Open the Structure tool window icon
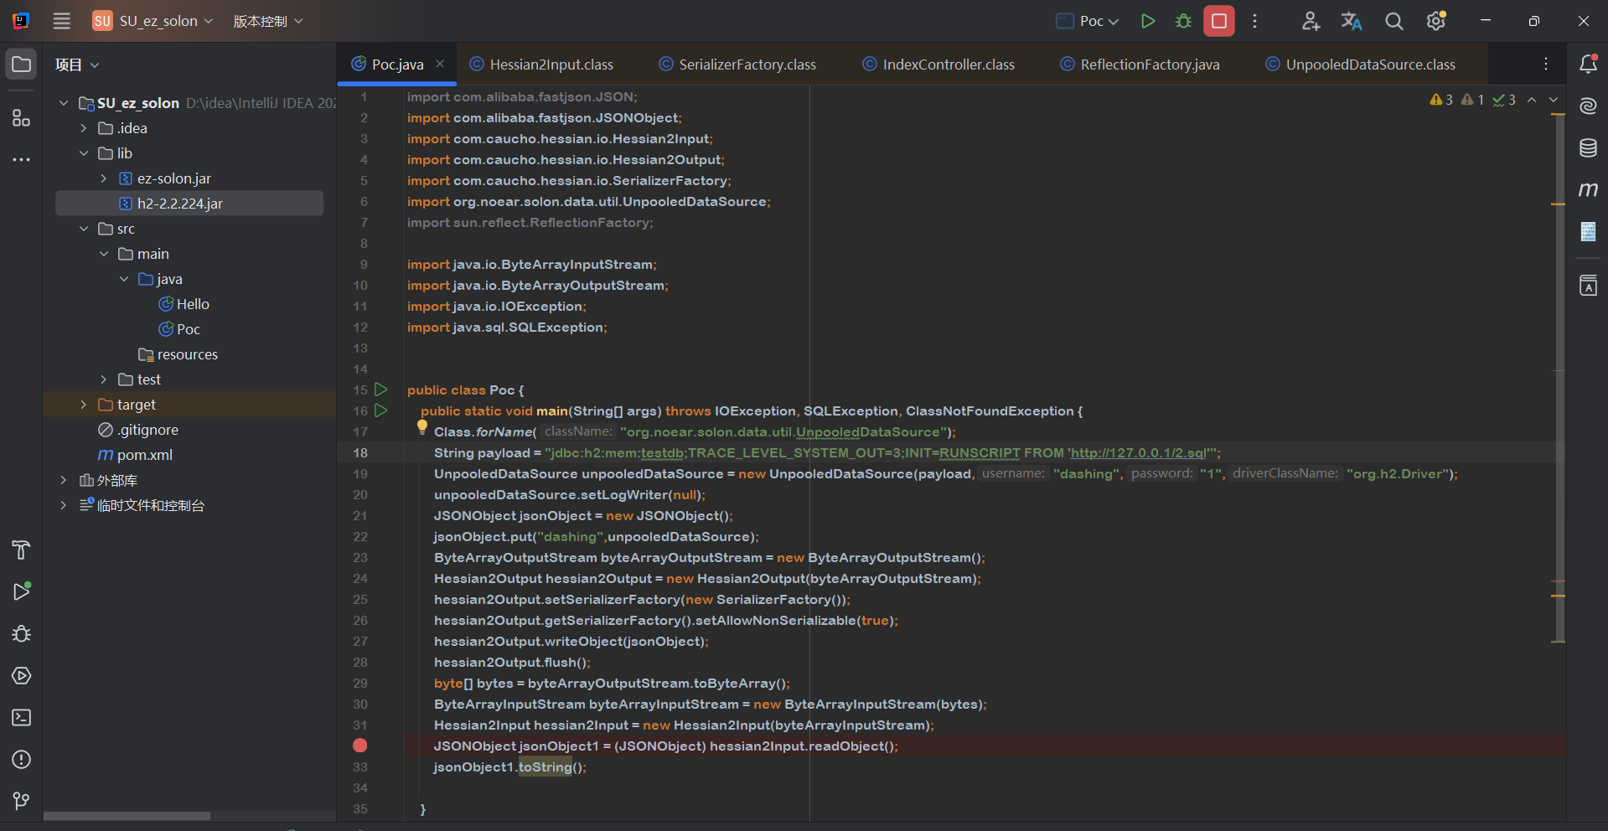Viewport: 1608px width, 831px height. coord(22,118)
